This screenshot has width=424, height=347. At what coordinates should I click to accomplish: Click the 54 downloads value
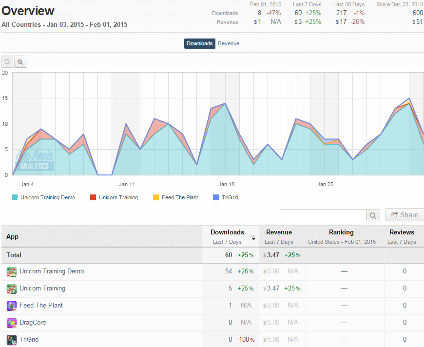point(229,271)
